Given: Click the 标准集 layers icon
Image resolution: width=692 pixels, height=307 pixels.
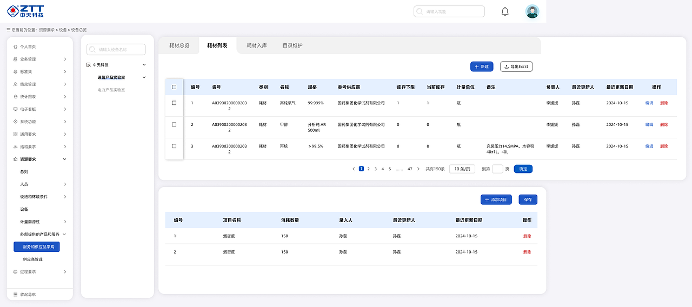Looking at the screenshot, I should point(15,72).
